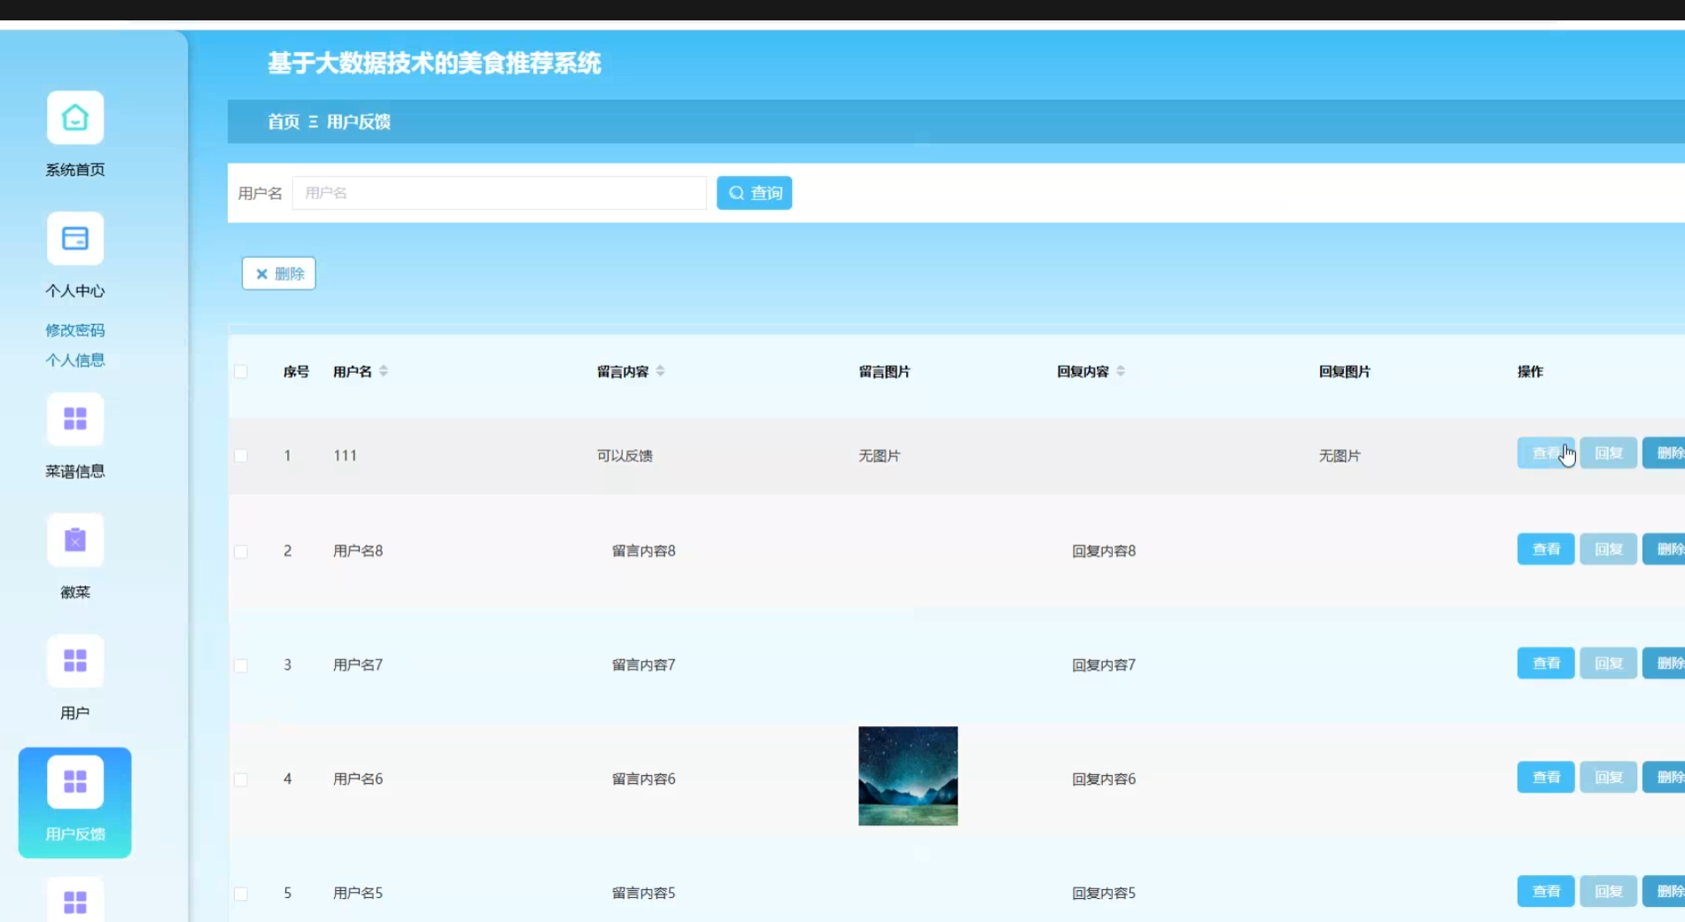Screen dimensions: 1685x922
Task: Click the 可以反馈 message cell
Action: (625, 456)
